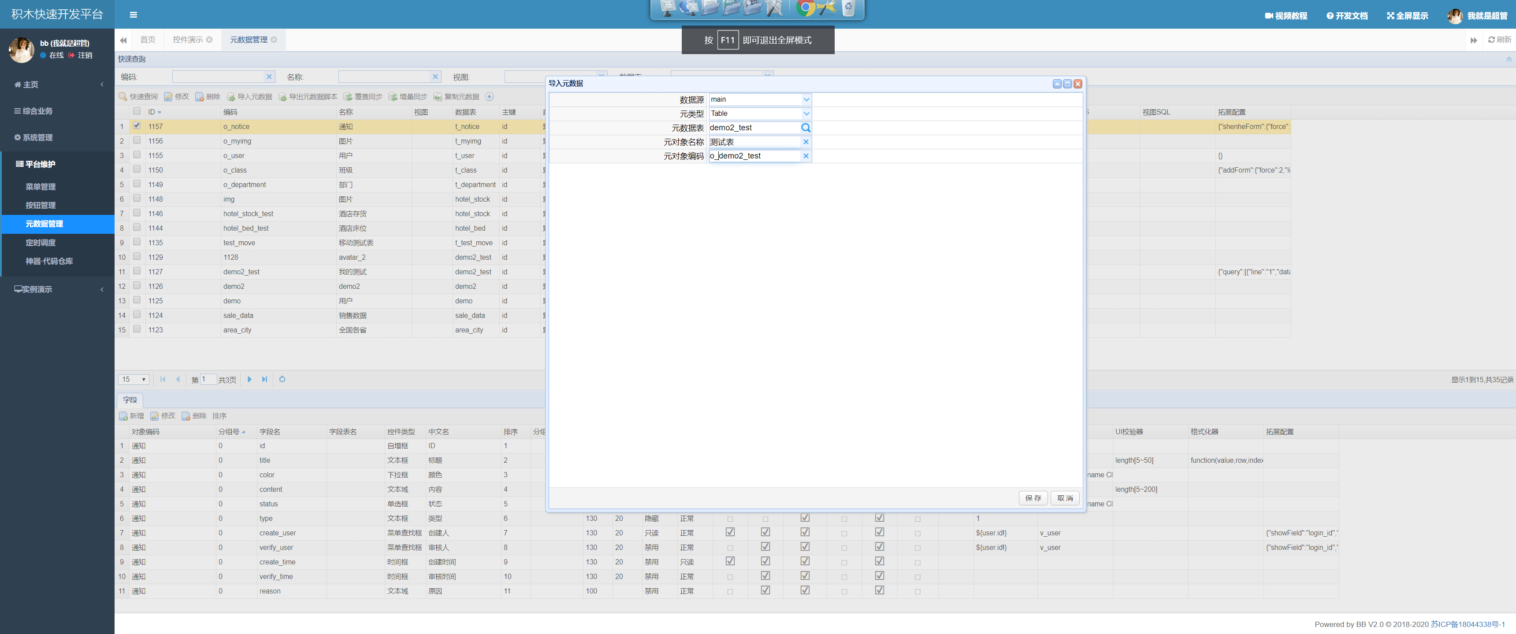Image resolution: width=1516 pixels, height=634 pixels.
Task: Click 覆盖同步 toolbar button
Action: [x=363, y=96]
